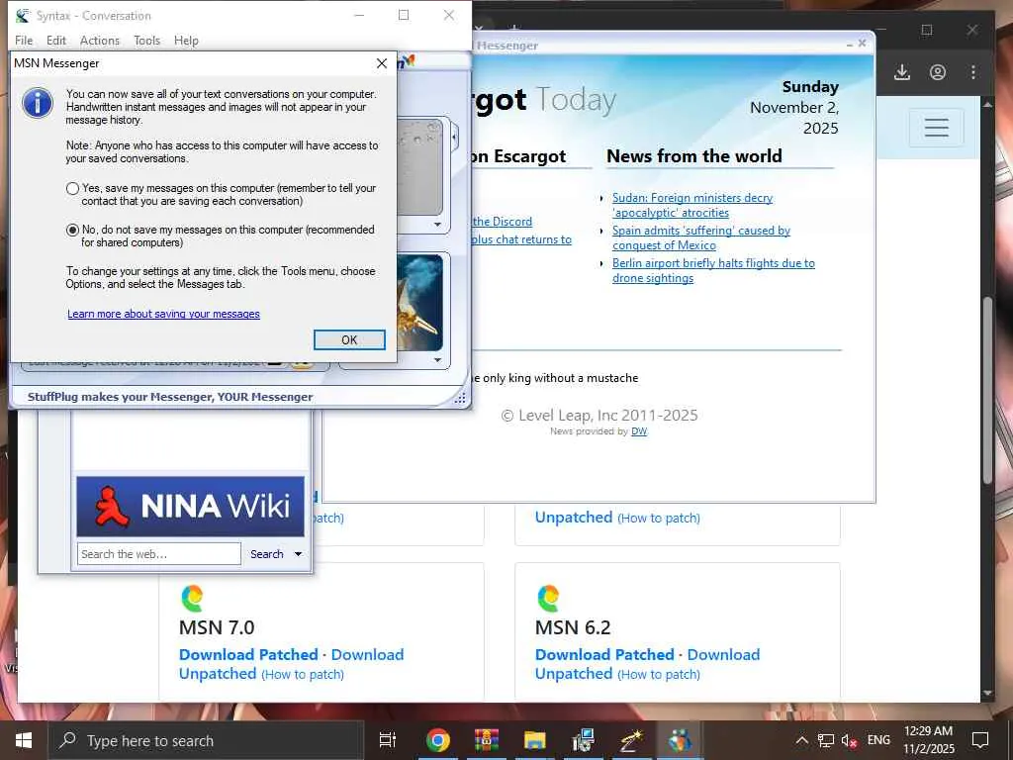This screenshot has height=760, width=1013.
Task: Select 'No, do not save my messages' option
Action: click(x=72, y=230)
